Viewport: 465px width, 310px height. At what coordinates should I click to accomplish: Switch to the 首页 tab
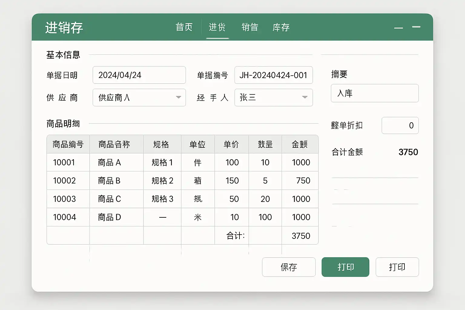[184, 27]
